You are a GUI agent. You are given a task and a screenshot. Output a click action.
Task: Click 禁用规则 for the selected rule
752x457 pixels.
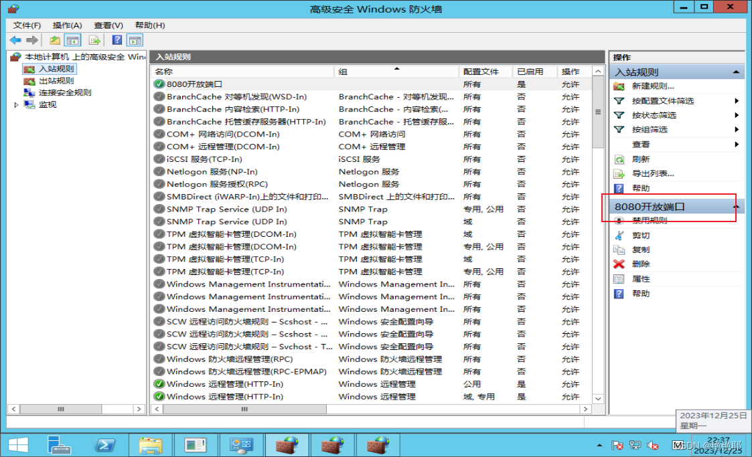(650, 220)
